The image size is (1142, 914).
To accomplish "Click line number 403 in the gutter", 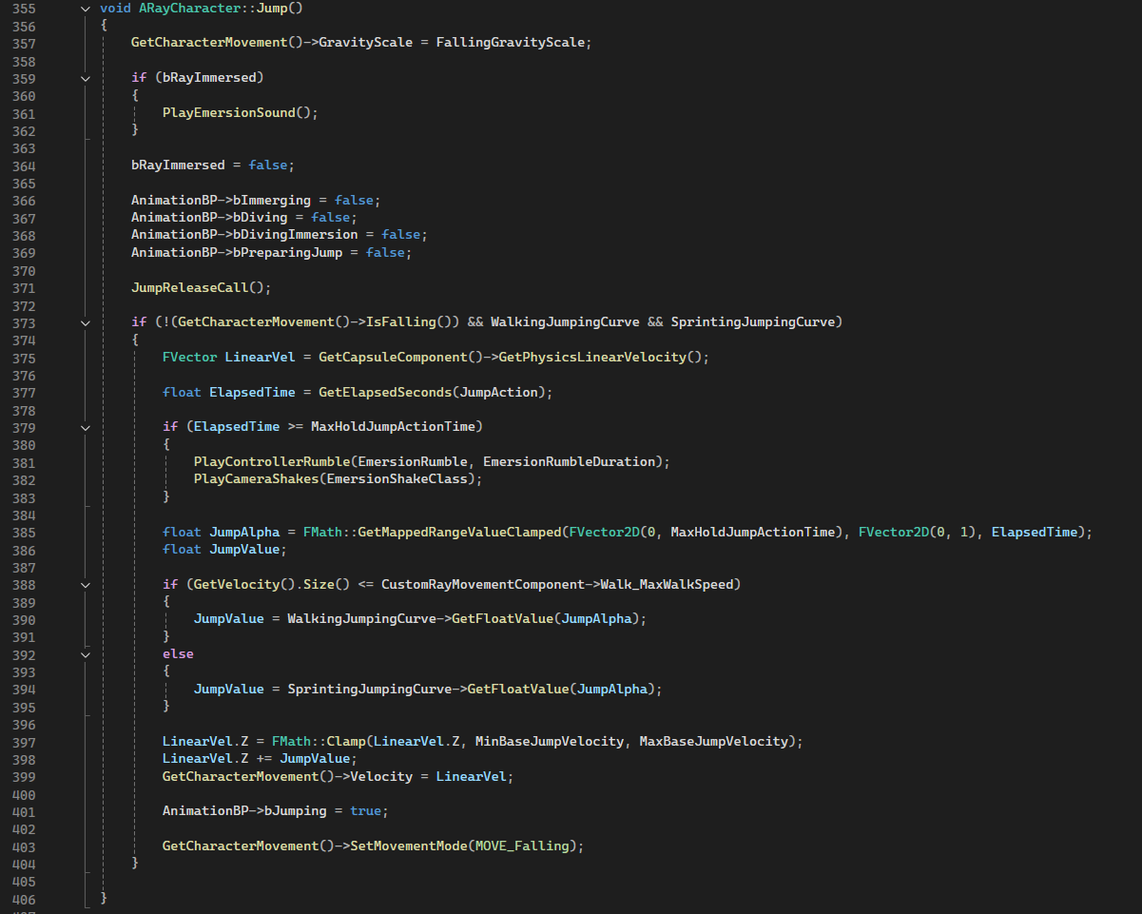I will (24, 846).
